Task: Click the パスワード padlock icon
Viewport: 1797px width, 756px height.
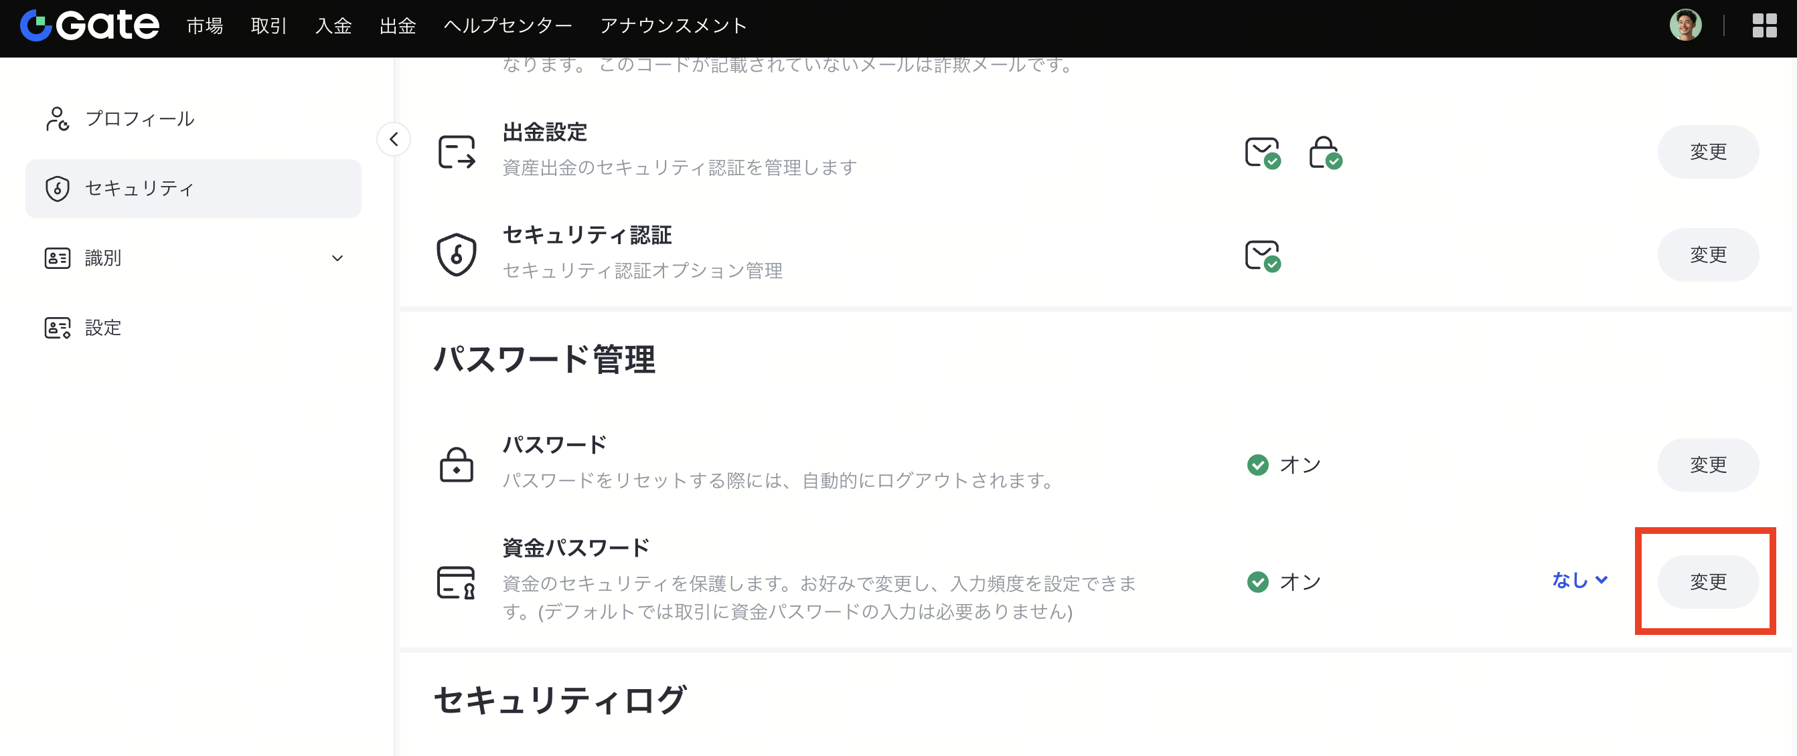Action: [x=456, y=464]
